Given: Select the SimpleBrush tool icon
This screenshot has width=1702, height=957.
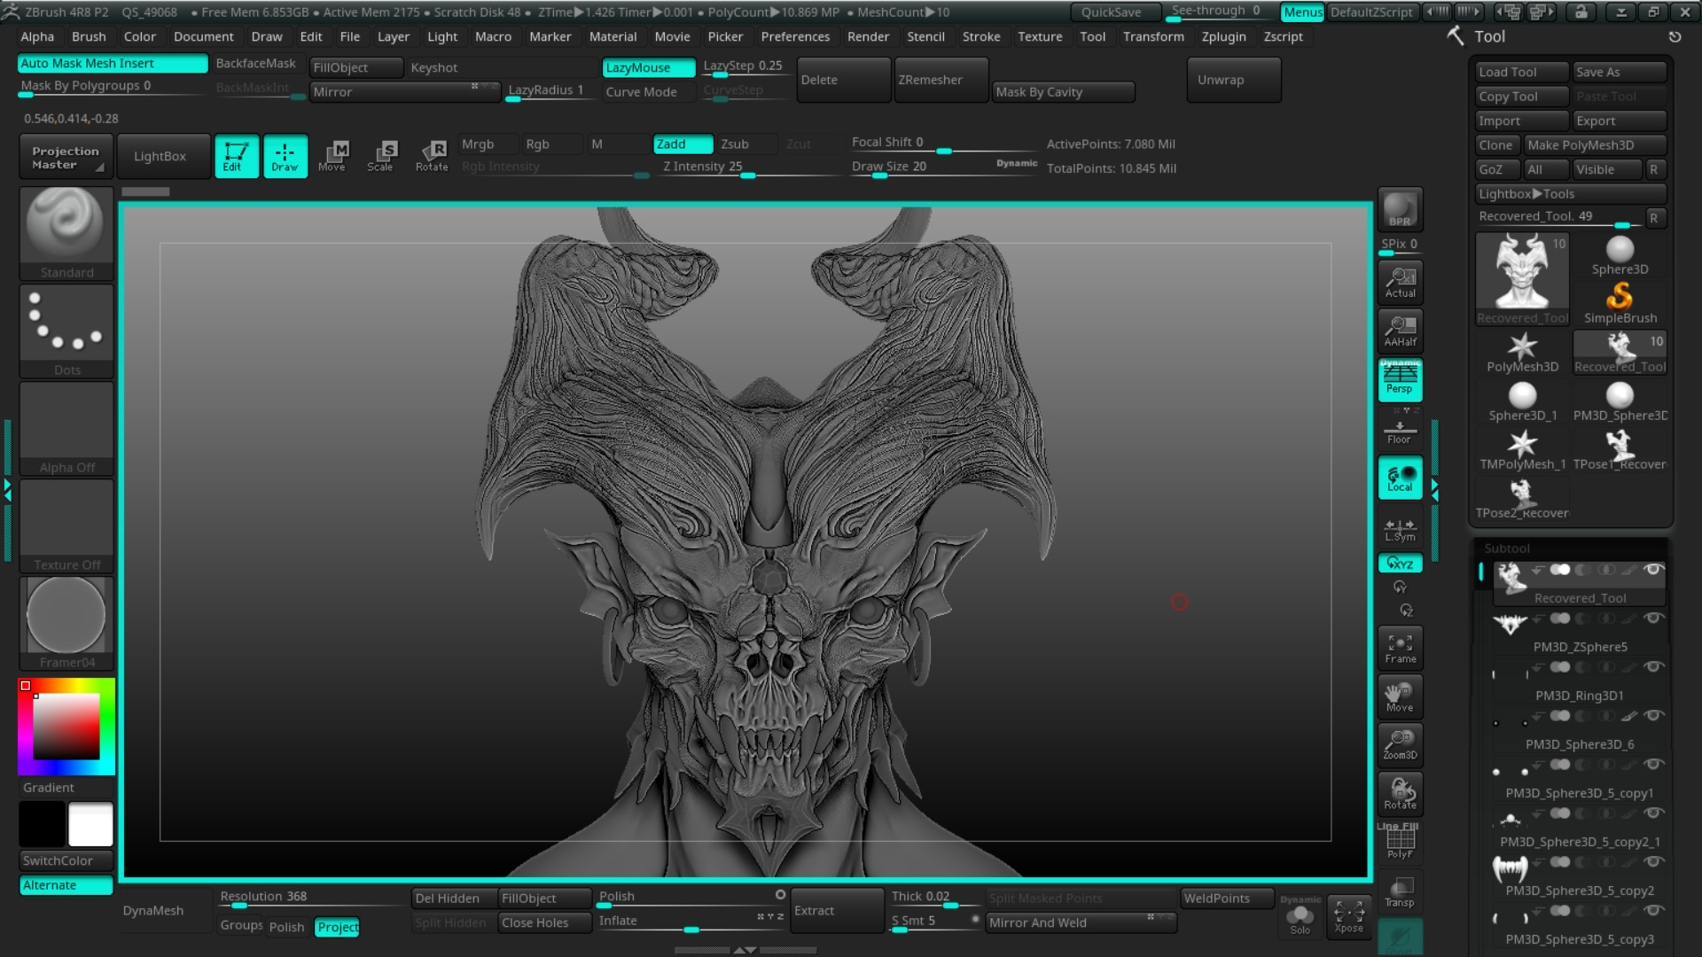Looking at the screenshot, I should (x=1620, y=302).
